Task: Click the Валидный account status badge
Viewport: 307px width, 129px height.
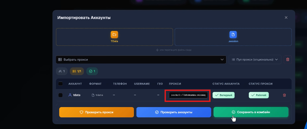Action: pos(224,95)
